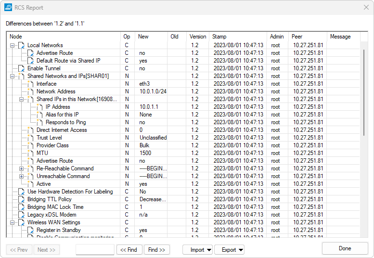Click the Enable Tunnel changed-node icon
This screenshot has width=374, height=258.
[x=22, y=68]
